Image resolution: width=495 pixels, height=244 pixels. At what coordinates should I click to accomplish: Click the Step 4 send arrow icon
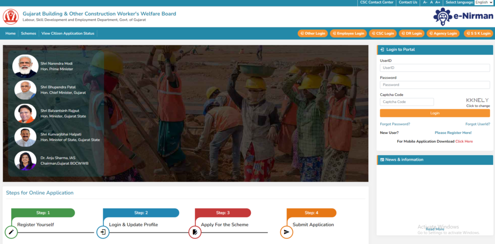click(x=287, y=232)
